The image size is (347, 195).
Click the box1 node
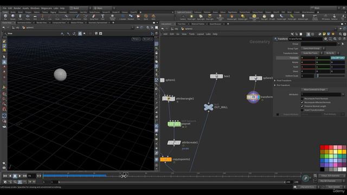coord(216,76)
